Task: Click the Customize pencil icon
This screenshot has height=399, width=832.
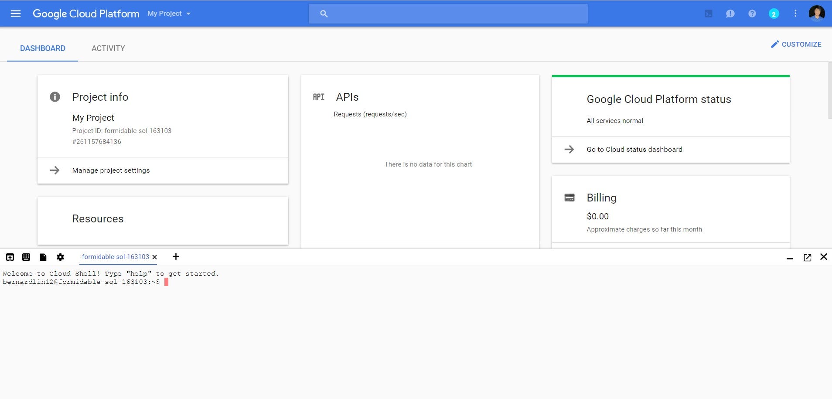Action: (x=775, y=44)
